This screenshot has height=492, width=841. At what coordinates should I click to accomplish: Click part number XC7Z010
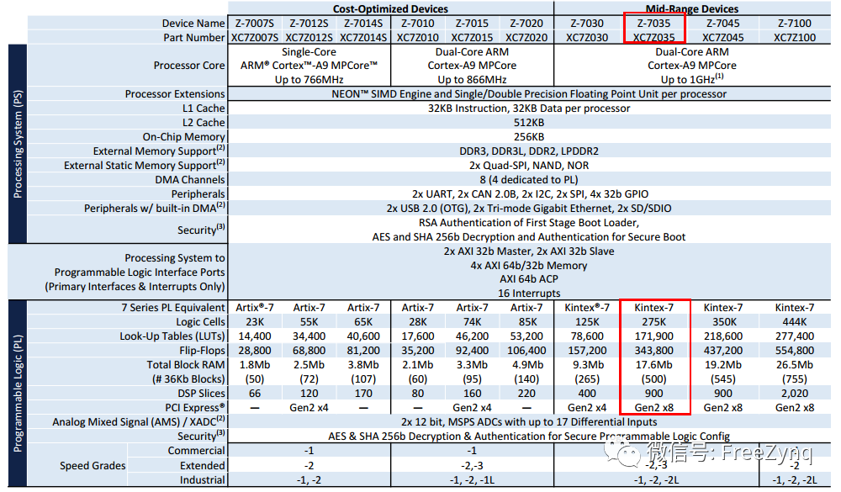click(x=418, y=38)
